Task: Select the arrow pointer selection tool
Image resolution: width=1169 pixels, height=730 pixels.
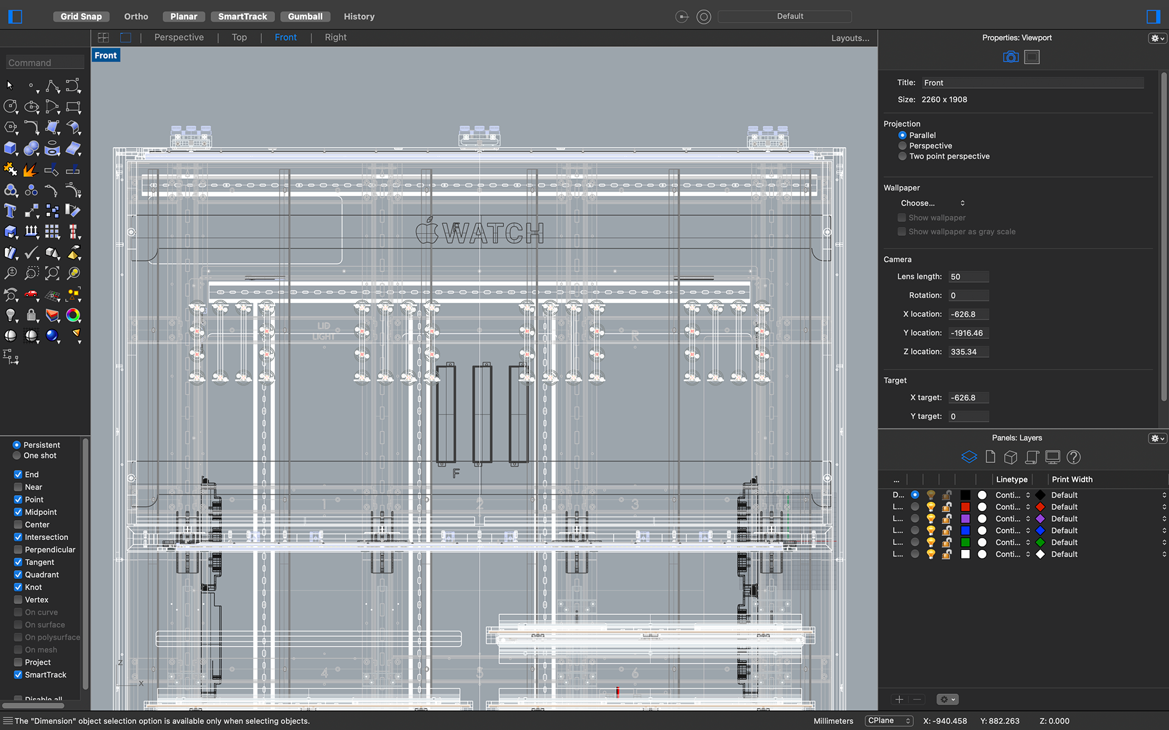Action: 10,86
